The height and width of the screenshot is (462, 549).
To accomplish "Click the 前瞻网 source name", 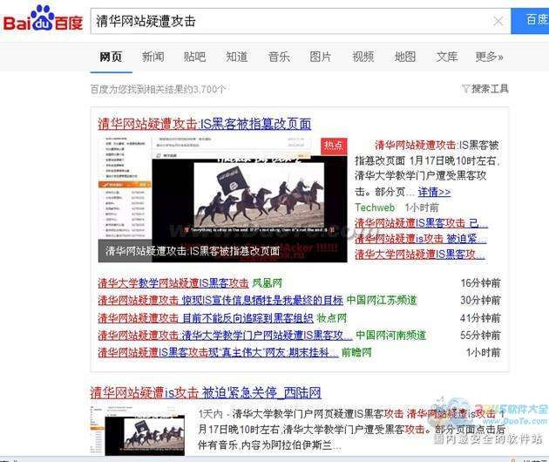I will coord(356,352).
